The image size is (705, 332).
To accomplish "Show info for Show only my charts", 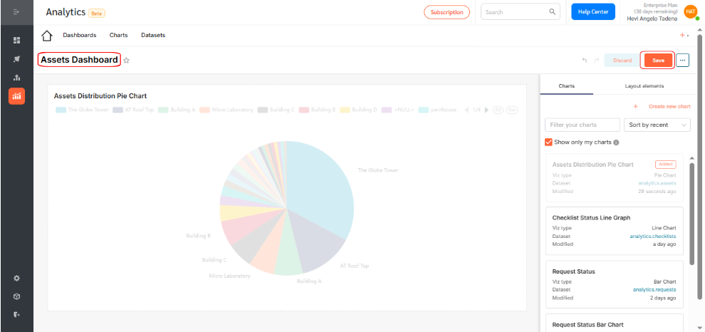I will click(x=616, y=142).
